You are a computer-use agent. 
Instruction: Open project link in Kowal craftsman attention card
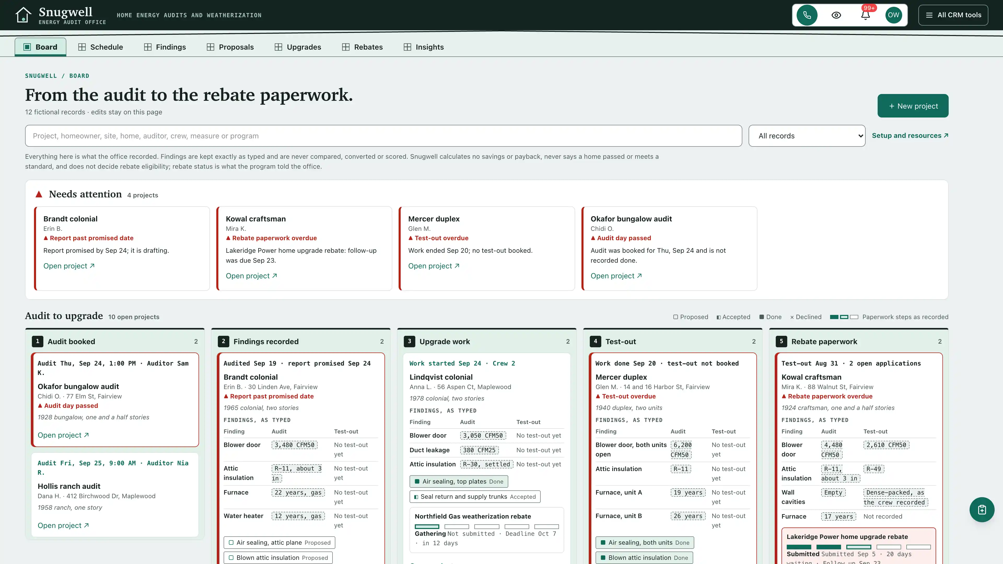coord(251,276)
